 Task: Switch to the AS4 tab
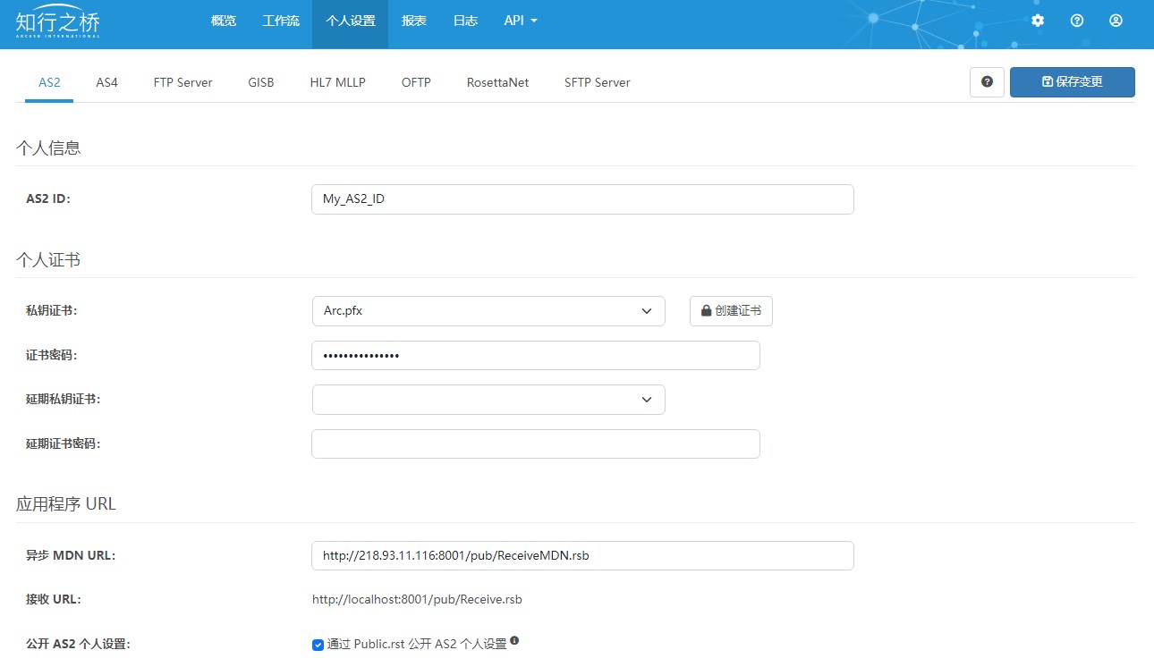tap(106, 82)
